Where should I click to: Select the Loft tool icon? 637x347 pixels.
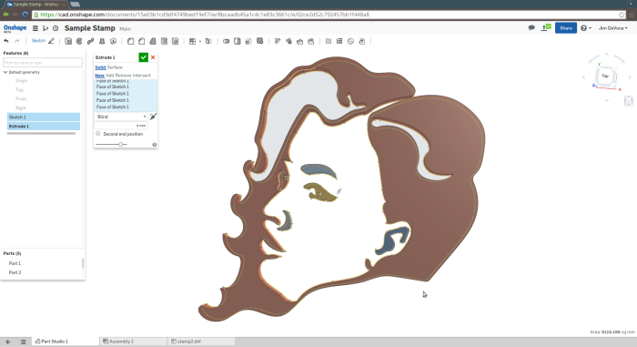pos(102,41)
